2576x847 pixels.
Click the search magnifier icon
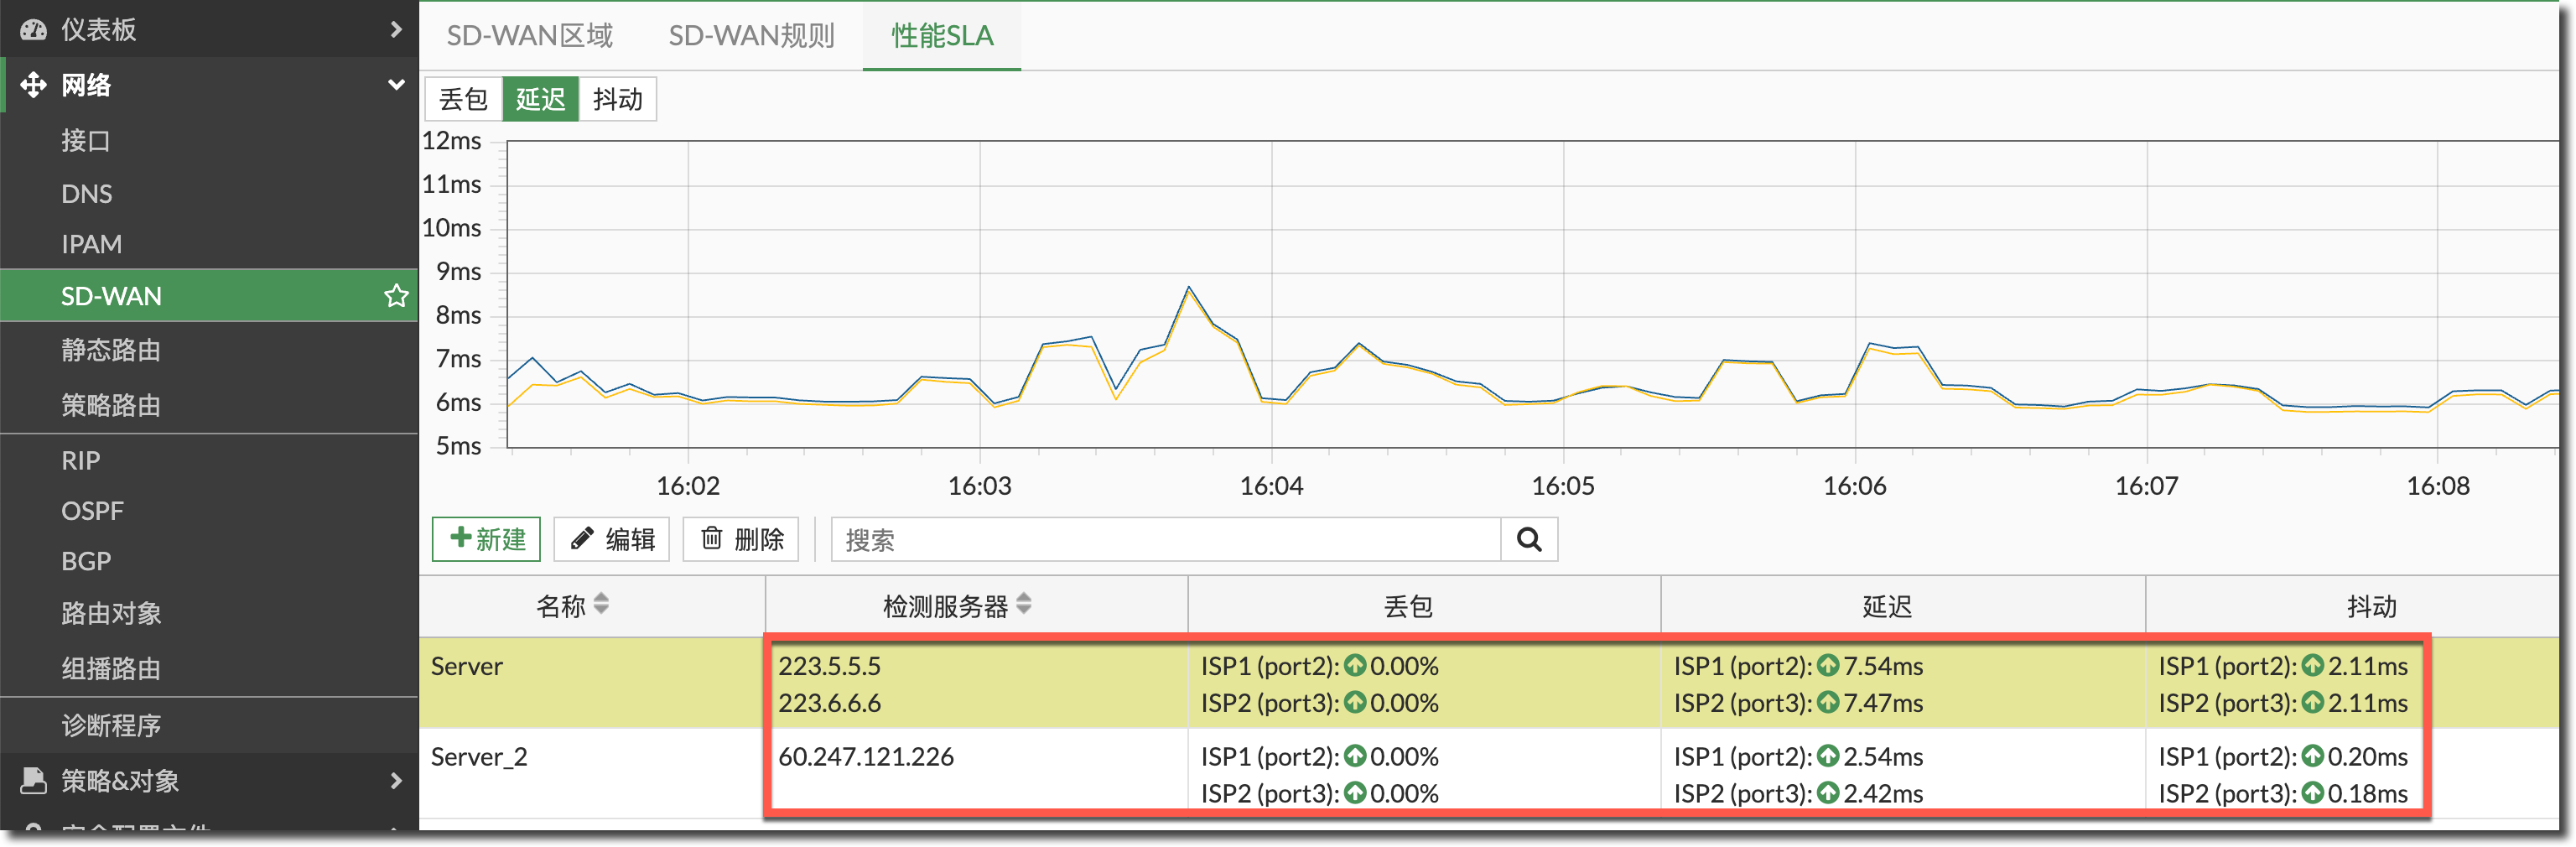[1528, 540]
